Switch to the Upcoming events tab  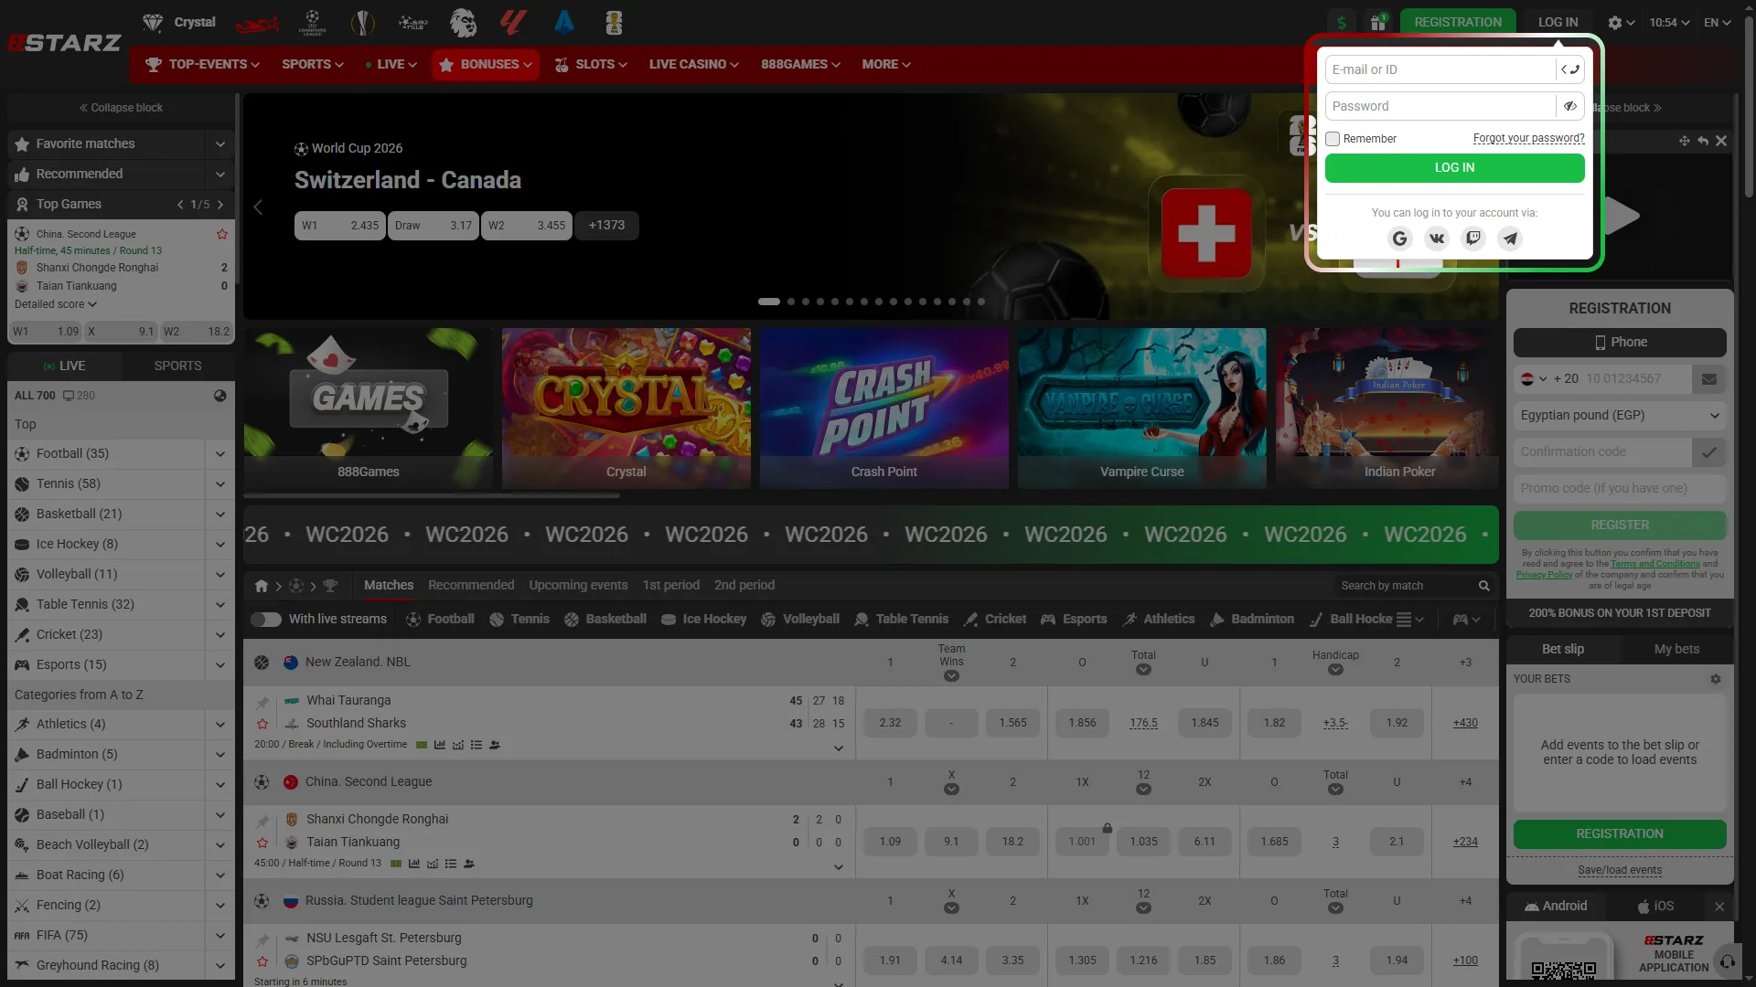point(578,586)
